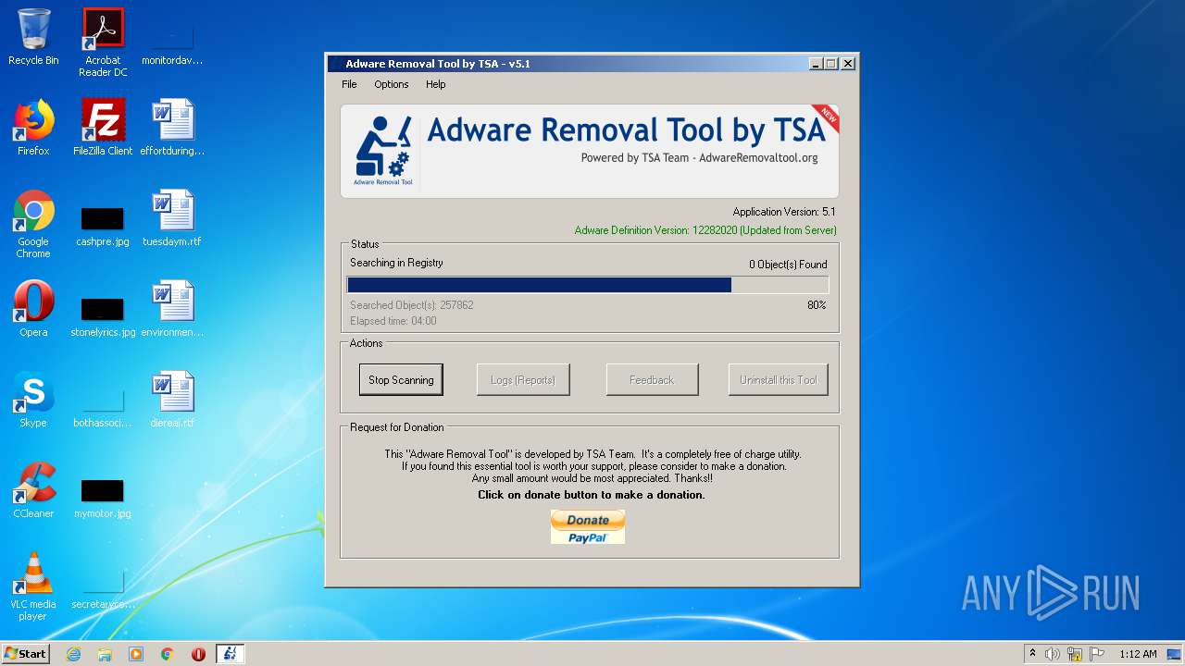This screenshot has width=1185, height=666.
Task: Open Firefox desktop shortcut
Action: point(33,128)
